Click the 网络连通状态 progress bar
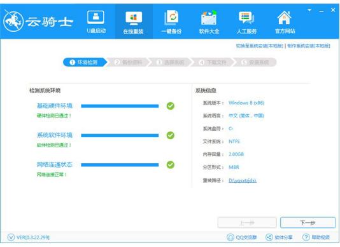 (120, 165)
